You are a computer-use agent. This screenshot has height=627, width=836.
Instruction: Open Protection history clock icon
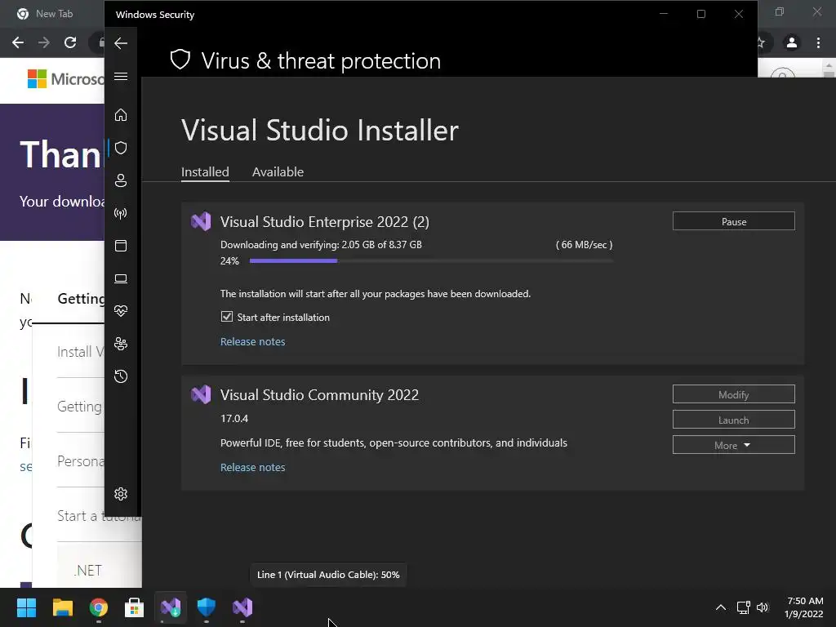tap(121, 376)
